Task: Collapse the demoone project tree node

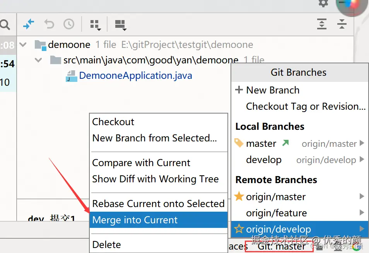Action: click(23, 45)
